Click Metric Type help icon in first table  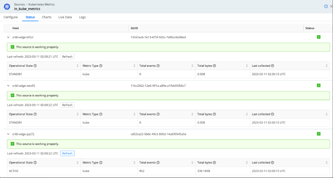click(x=101, y=66)
